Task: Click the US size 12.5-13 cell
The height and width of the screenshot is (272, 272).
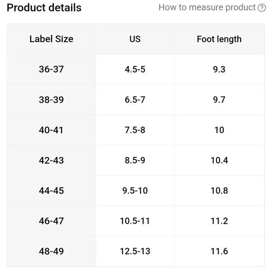Action: click(x=135, y=251)
